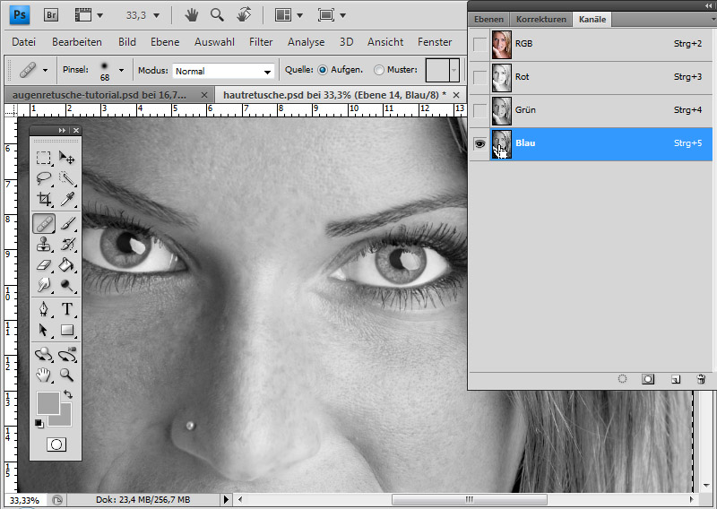717x509 pixels.
Task: Load channel as selection icon
Action: coord(622,379)
